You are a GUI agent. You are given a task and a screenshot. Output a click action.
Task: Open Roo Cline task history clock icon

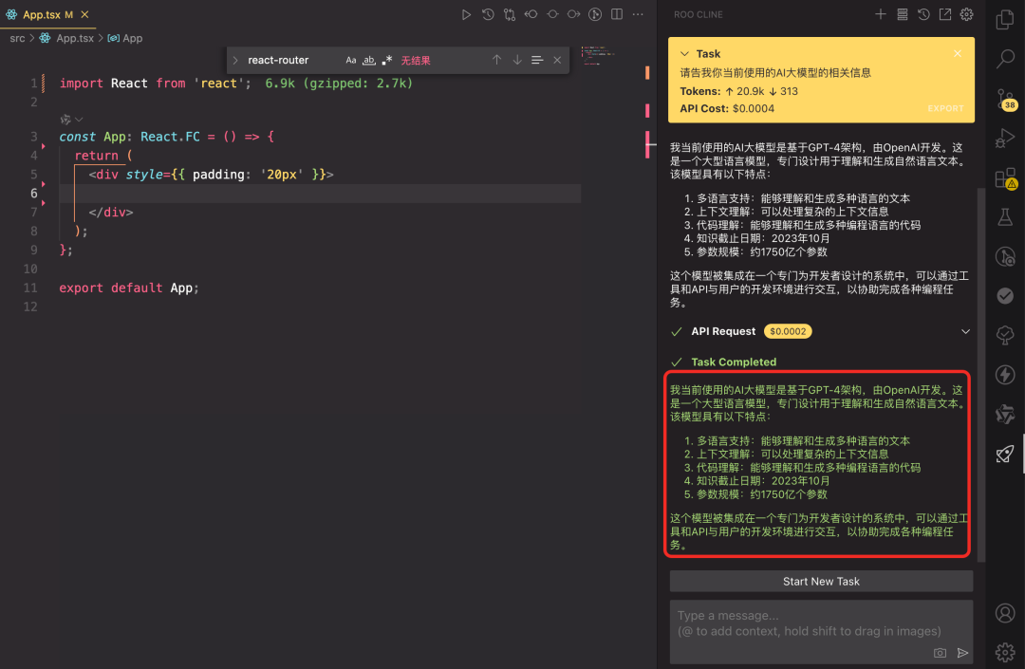coord(923,14)
